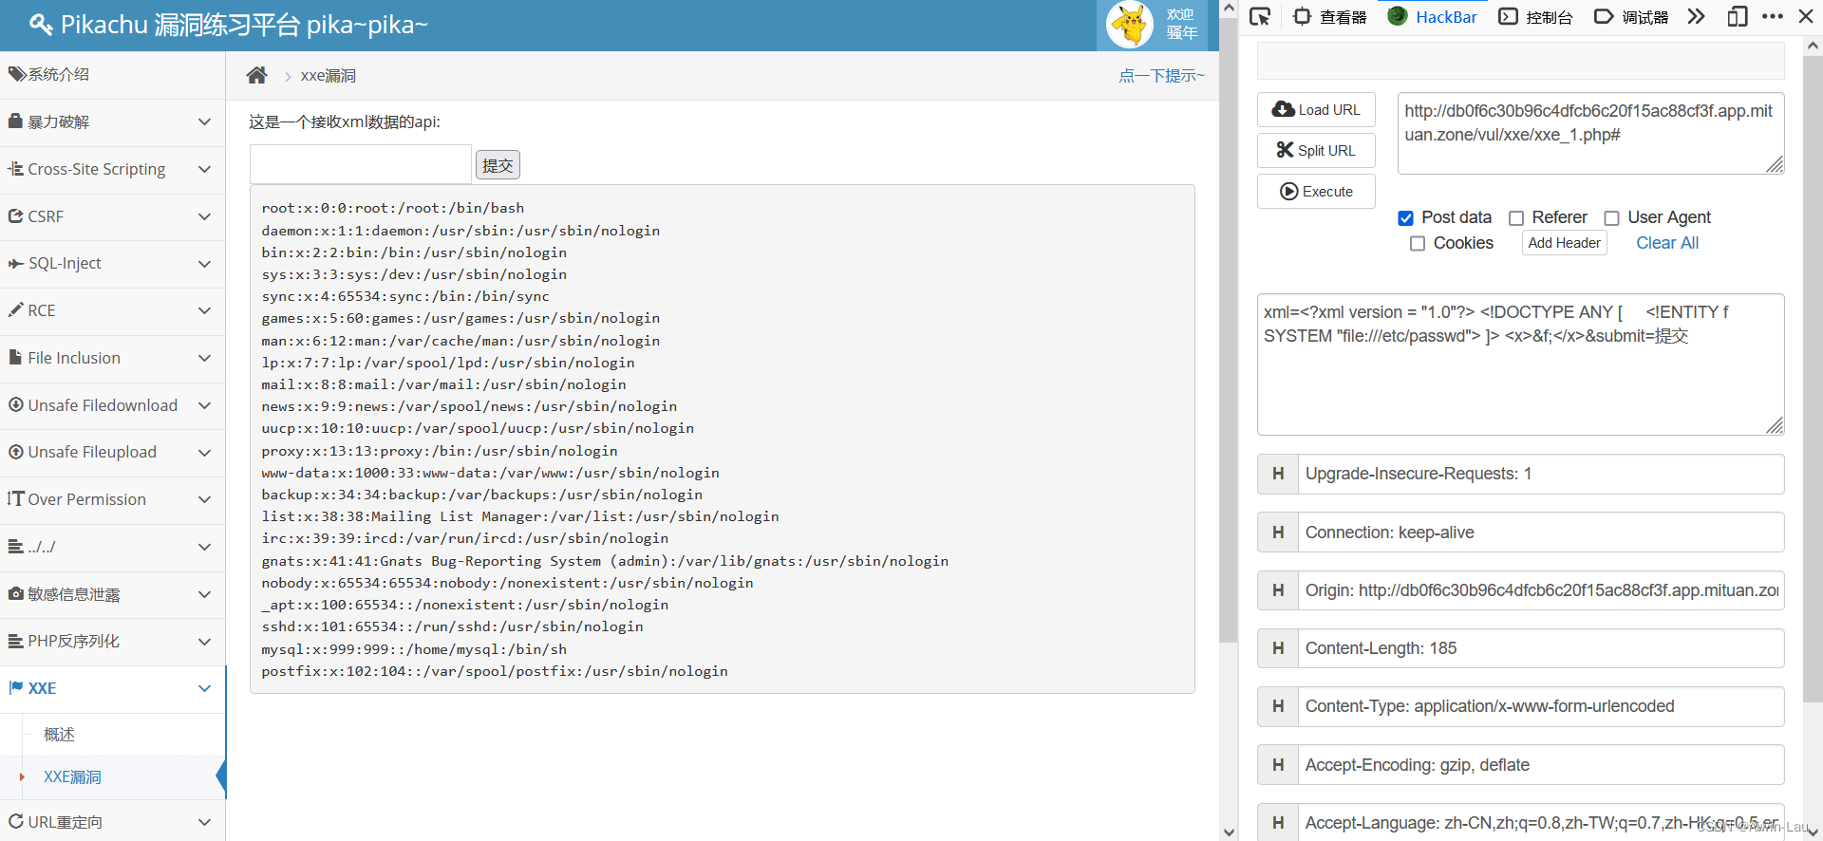
Task: Click the SQL-Inject plane icon
Action: (15, 263)
